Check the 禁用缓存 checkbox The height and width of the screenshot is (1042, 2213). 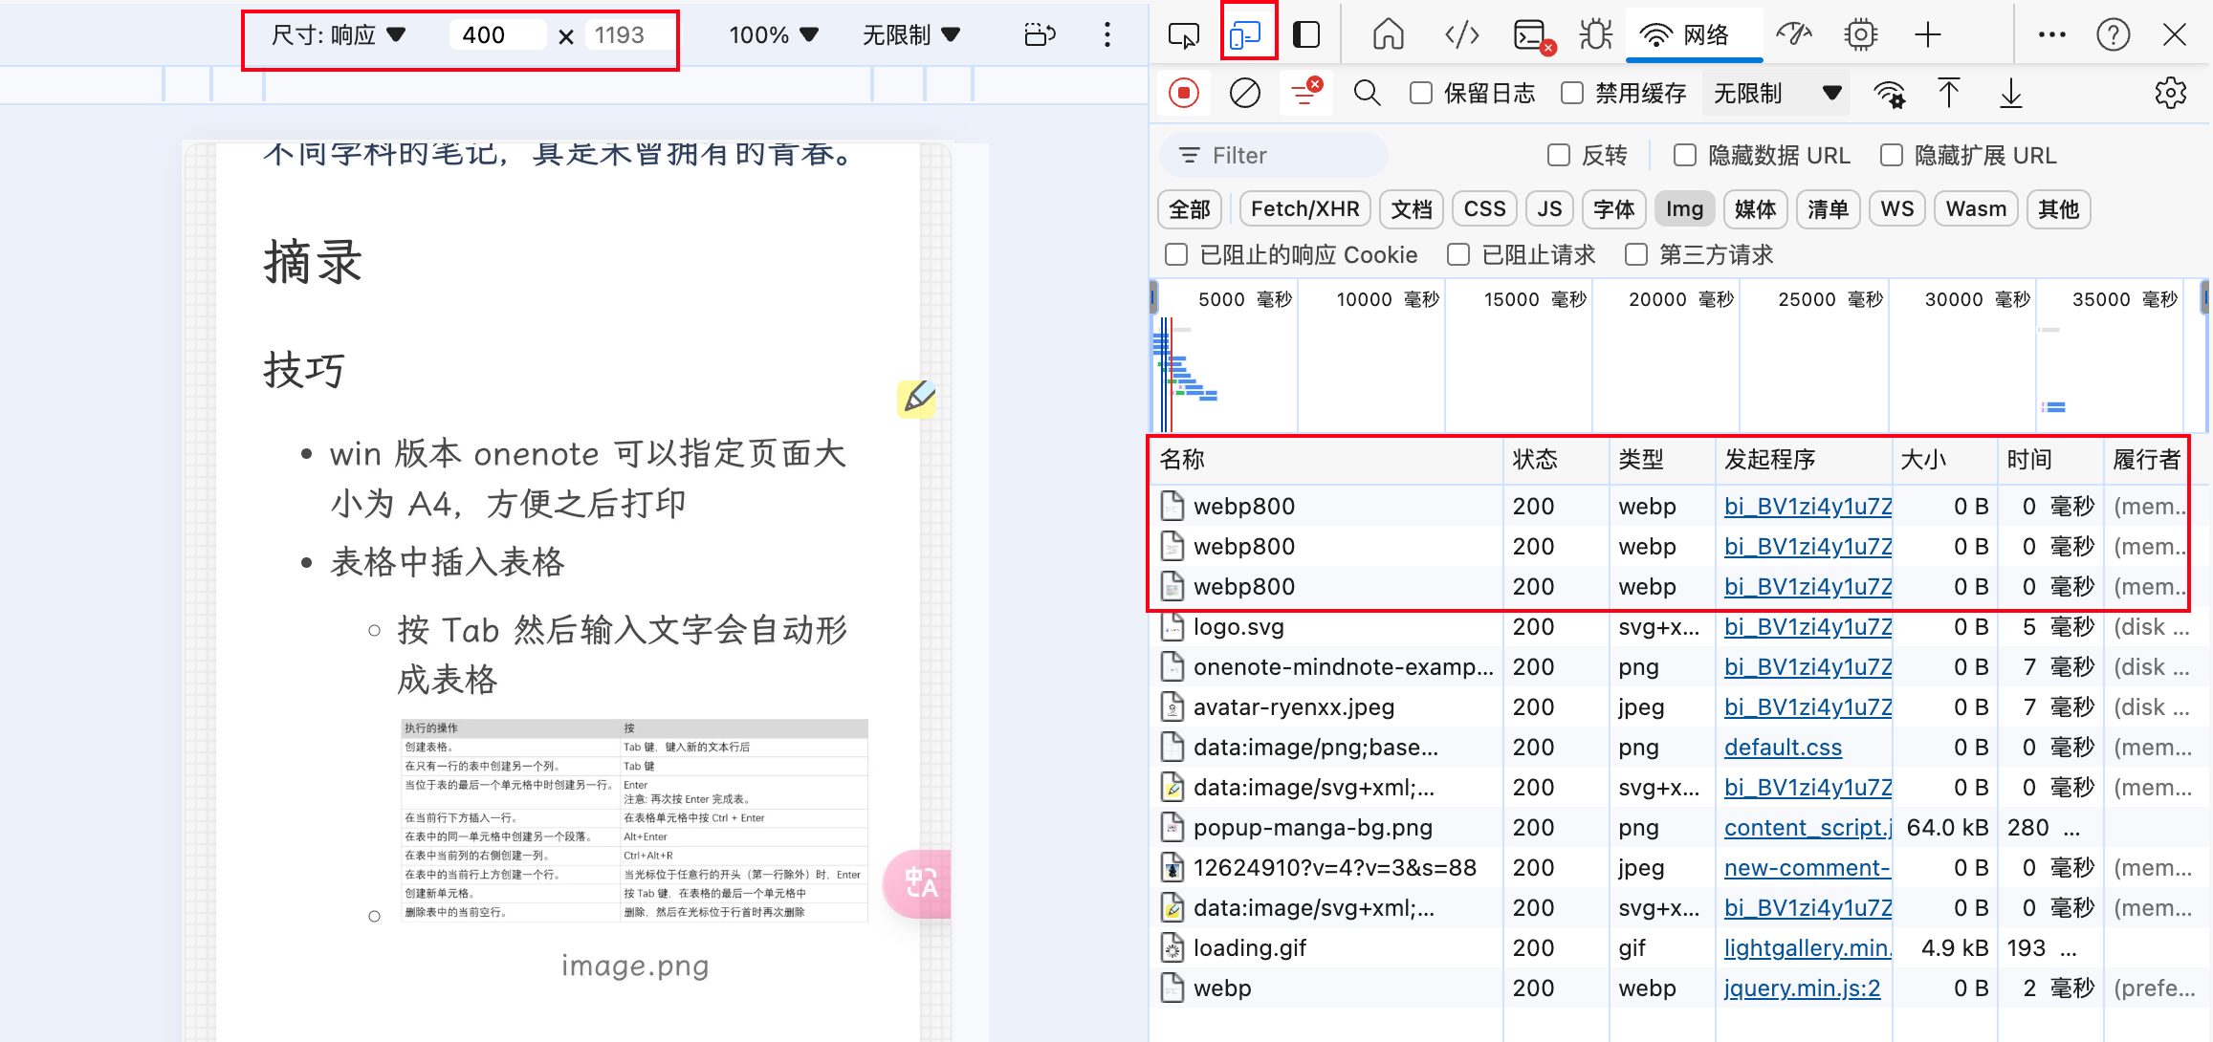pos(1572,93)
